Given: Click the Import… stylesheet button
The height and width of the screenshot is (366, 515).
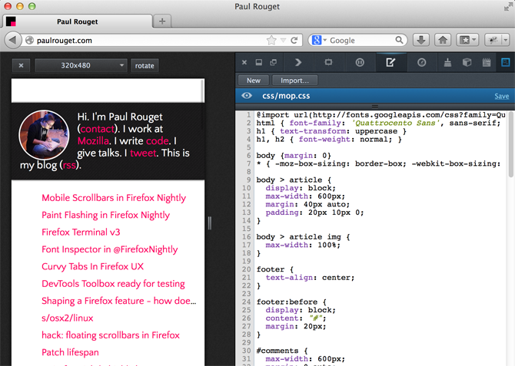Looking at the screenshot, I should [x=294, y=81].
